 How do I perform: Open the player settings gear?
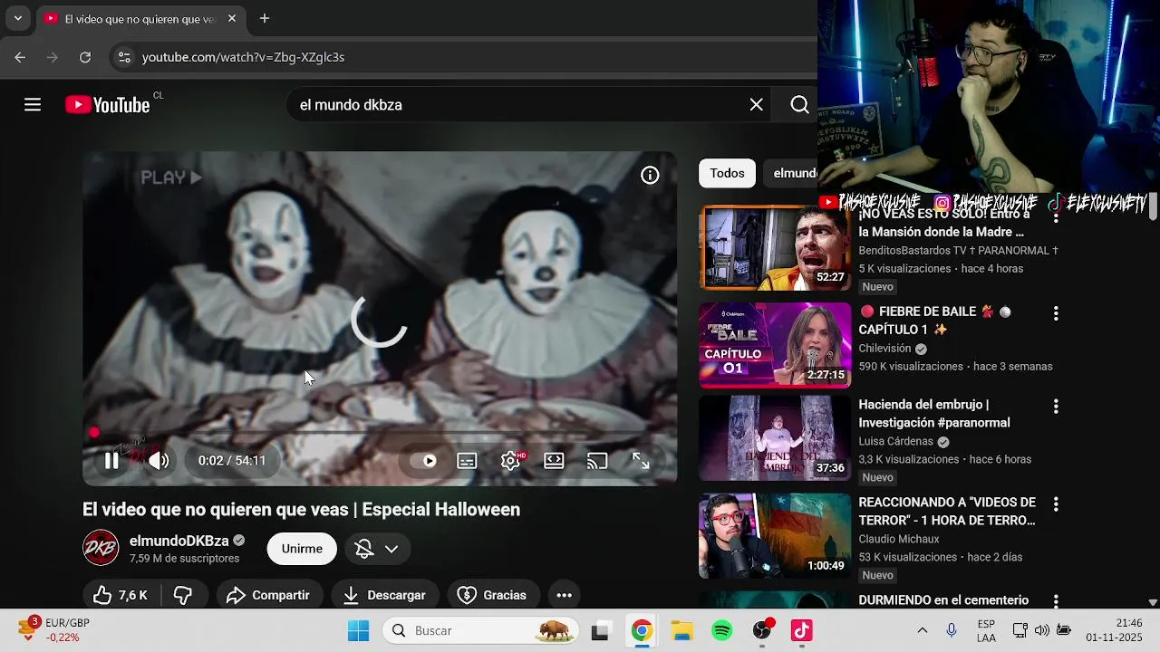point(511,461)
